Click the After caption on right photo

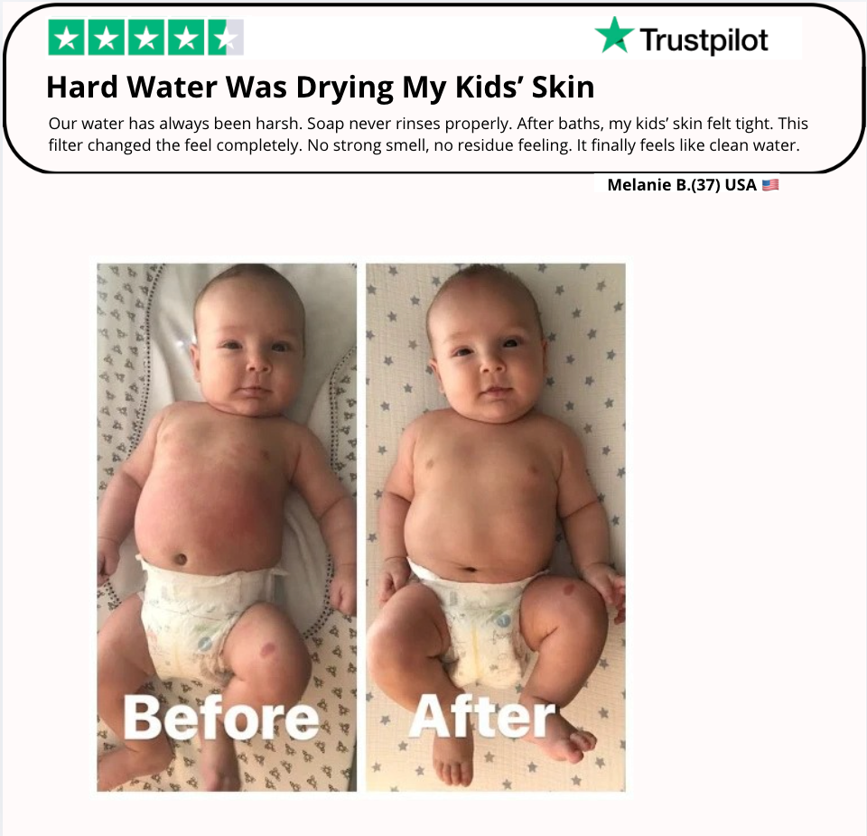(x=481, y=717)
